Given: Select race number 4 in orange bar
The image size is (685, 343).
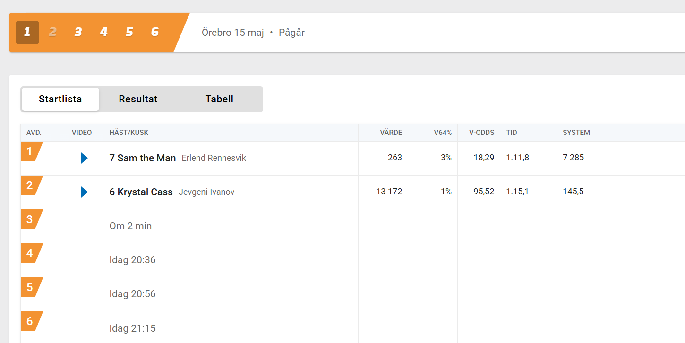Looking at the screenshot, I should click(104, 33).
